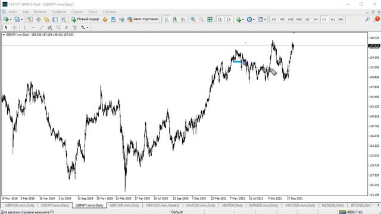
Task: Click the current price label 157.023
Action: [374, 46]
